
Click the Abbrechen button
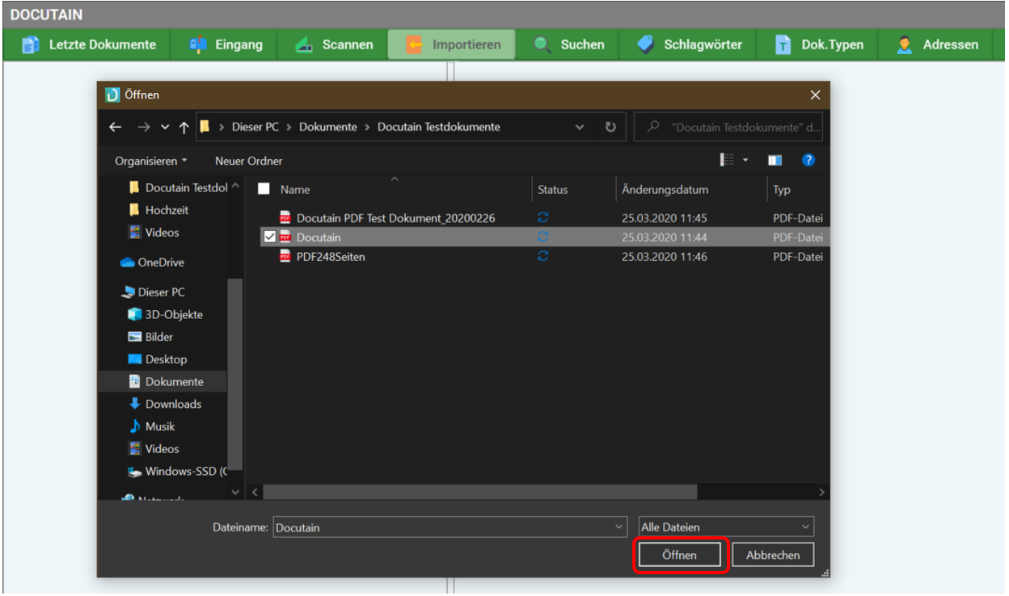point(773,556)
